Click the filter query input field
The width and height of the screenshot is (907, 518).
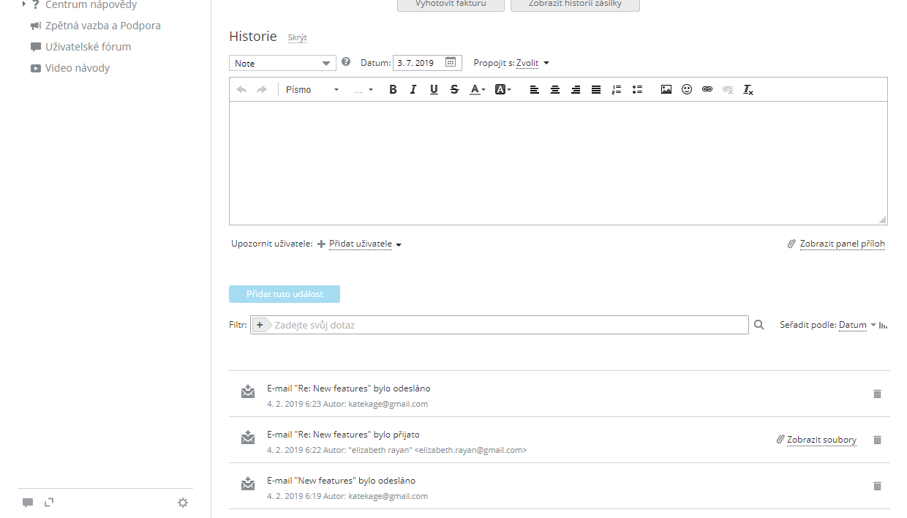(x=508, y=325)
